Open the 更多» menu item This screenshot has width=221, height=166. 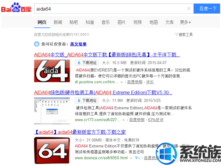(x=185, y=22)
